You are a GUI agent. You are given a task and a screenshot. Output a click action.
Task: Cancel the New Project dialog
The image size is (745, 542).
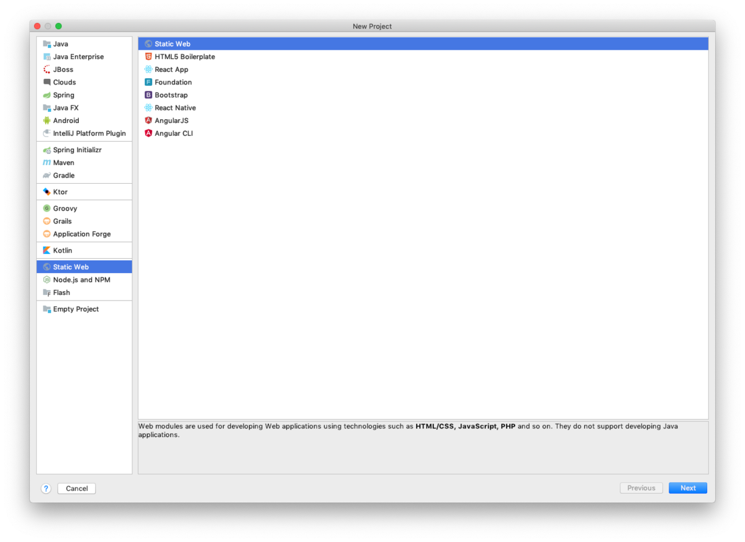pyautogui.click(x=76, y=489)
